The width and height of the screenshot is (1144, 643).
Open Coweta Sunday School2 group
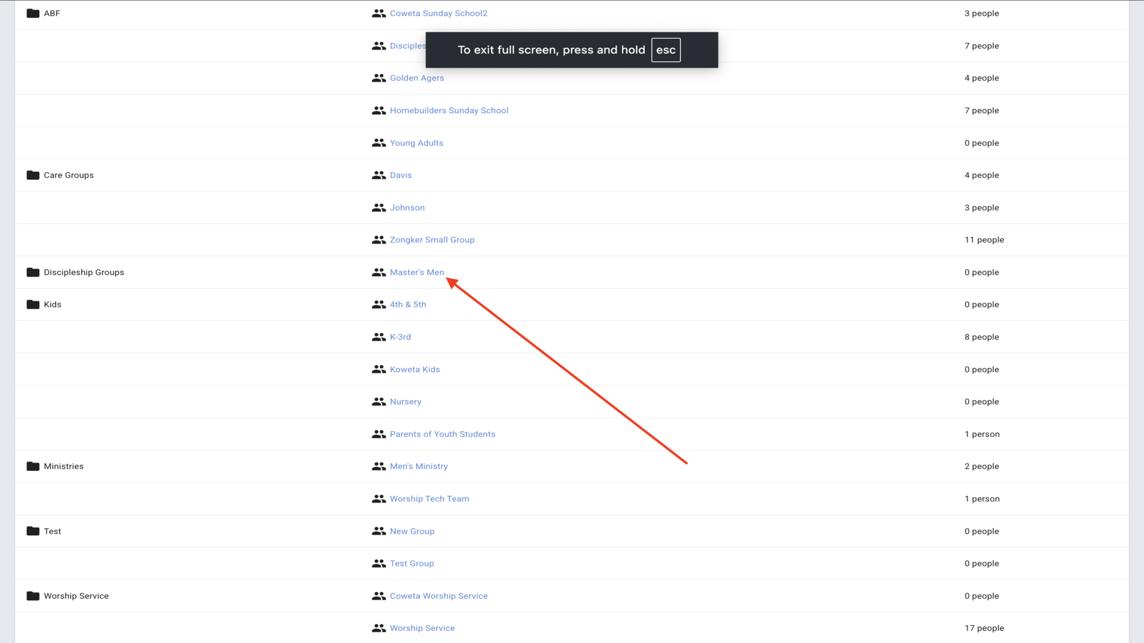point(438,13)
